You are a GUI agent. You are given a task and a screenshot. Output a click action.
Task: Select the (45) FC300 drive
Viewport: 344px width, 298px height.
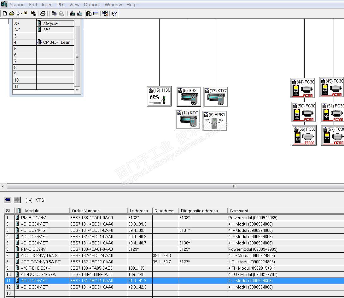click(x=332, y=87)
